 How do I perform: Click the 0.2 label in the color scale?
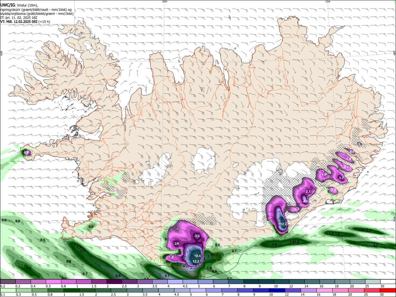(x=3, y=286)
